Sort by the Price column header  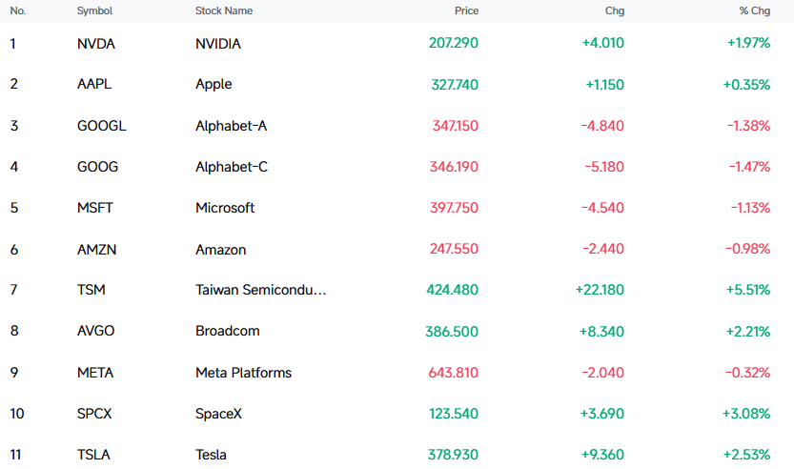466,10
